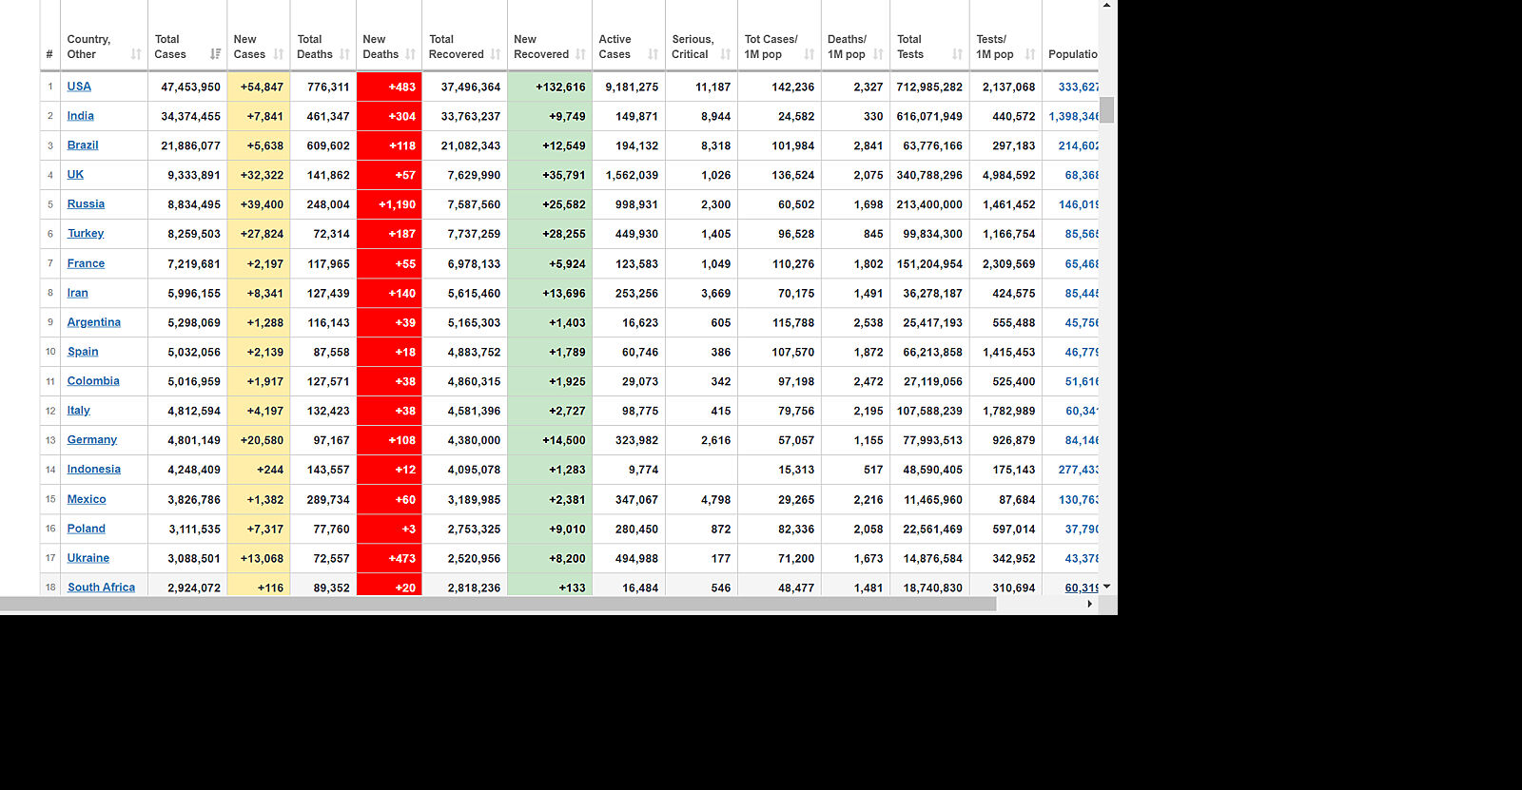Image resolution: width=1522 pixels, height=790 pixels.
Task: Sort table using New Cases arrows icon
Action: 279,54
